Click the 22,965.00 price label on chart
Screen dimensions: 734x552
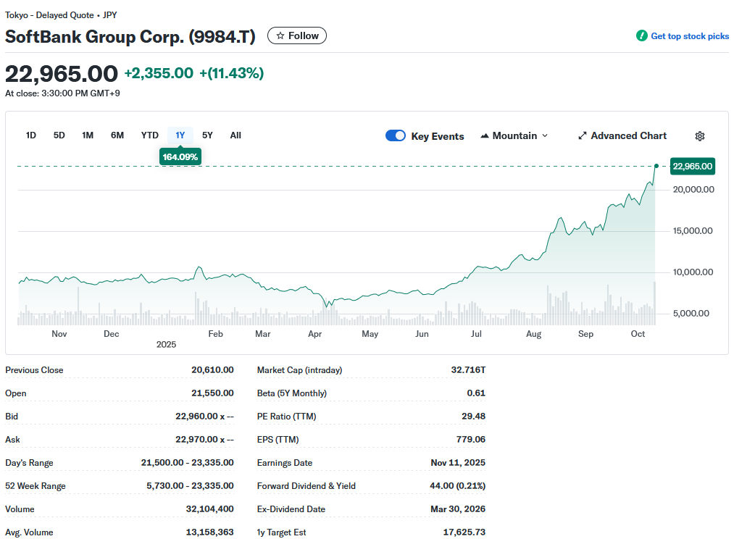[692, 167]
